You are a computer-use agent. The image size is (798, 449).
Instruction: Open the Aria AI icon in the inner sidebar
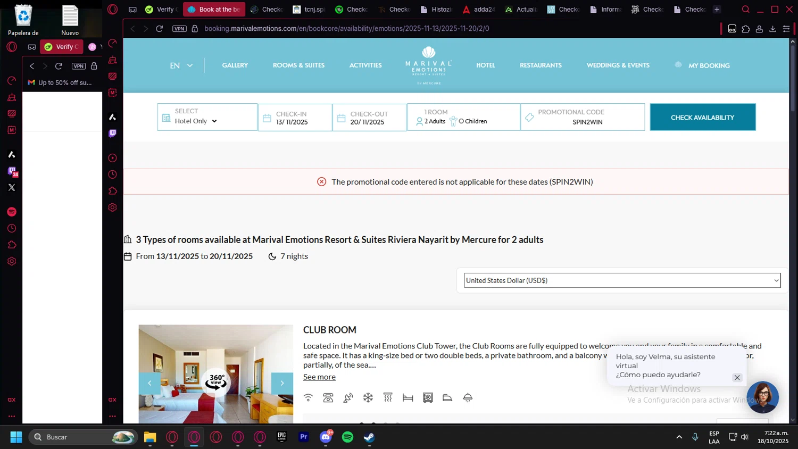point(112,117)
